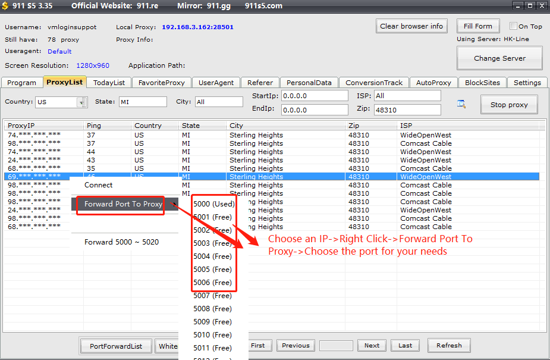Open the PortForwardList button
550x360 pixels.
pyautogui.click(x=116, y=346)
